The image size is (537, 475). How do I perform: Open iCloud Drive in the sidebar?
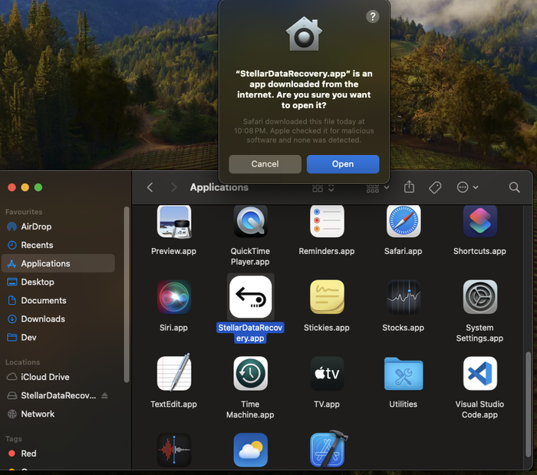(x=58, y=377)
